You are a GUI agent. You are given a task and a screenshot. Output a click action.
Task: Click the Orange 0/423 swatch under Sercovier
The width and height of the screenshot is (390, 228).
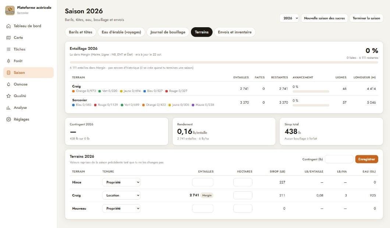(143, 105)
